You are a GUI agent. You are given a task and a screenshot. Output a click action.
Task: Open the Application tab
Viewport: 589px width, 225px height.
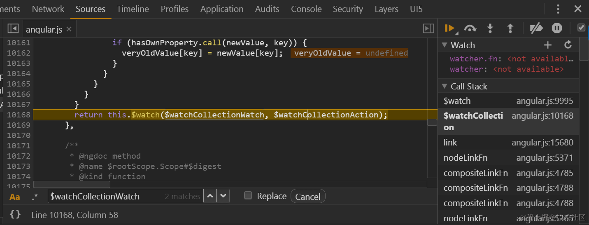(x=222, y=9)
